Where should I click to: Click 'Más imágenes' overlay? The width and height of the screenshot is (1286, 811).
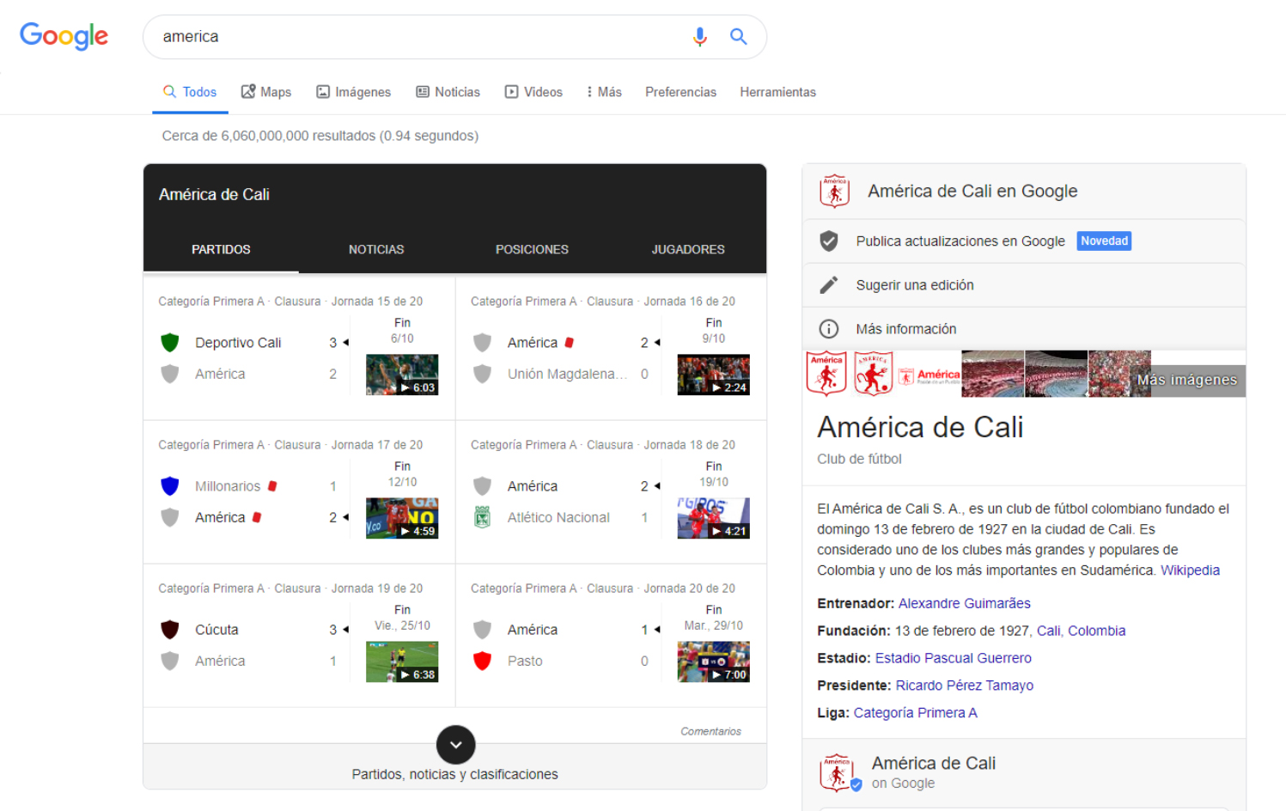[1186, 380]
